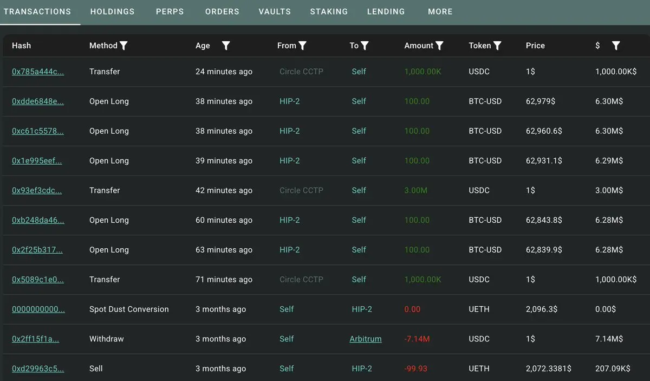650x381 pixels.
Task: Click HIP-2 sender in 60 minutes ago row
Action: 289,221
